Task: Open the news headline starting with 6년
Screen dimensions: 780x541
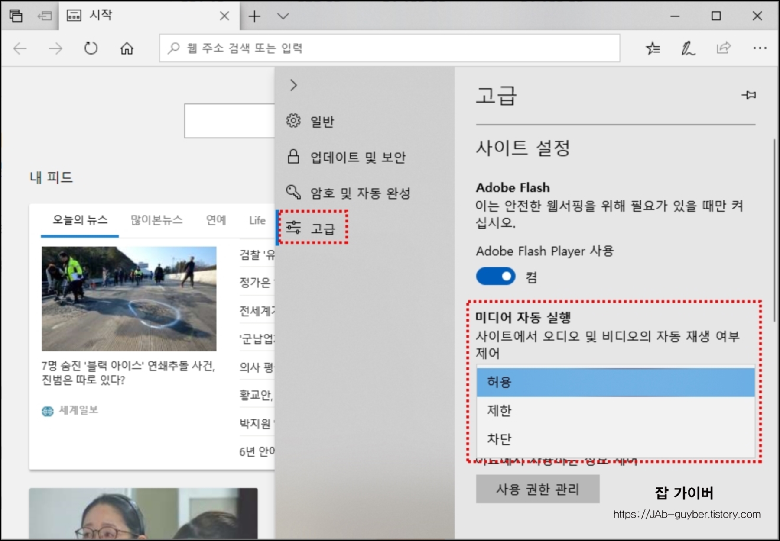Action: click(257, 451)
